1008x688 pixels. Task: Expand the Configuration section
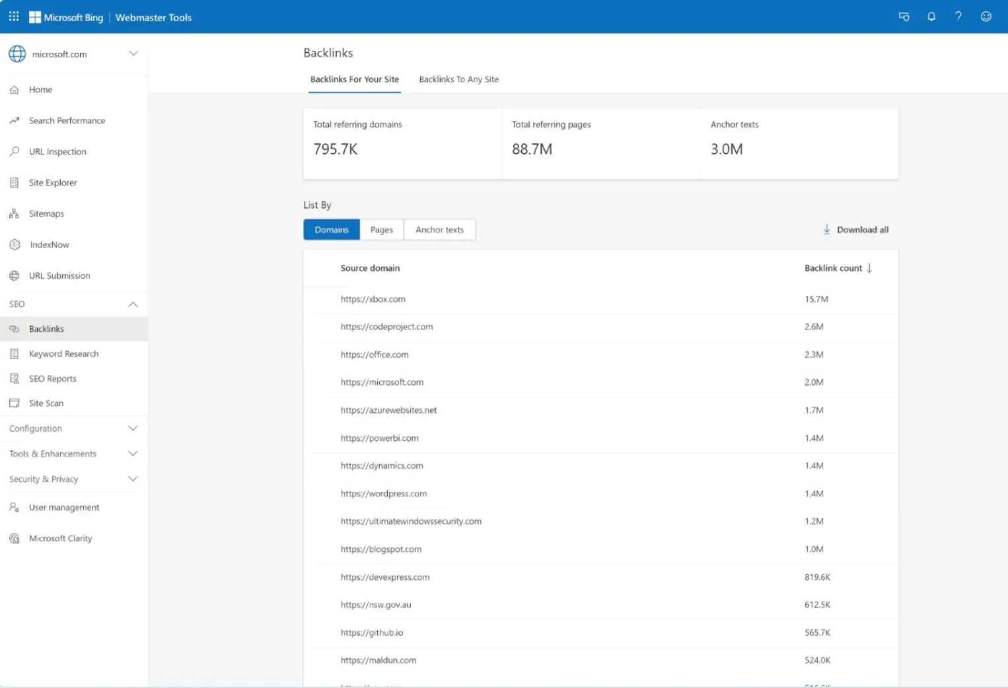(73, 429)
